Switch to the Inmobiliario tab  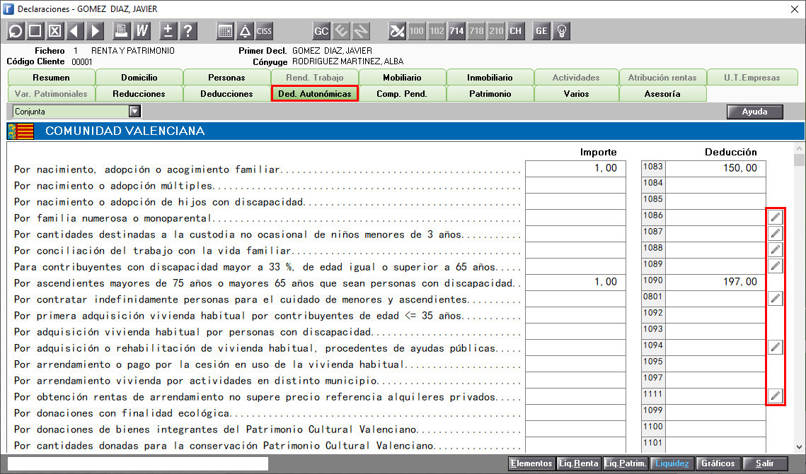[490, 78]
